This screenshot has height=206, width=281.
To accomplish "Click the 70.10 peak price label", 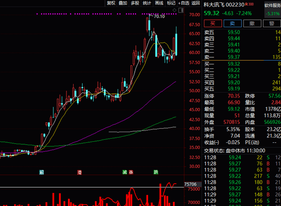I will [x=159, y=17].
